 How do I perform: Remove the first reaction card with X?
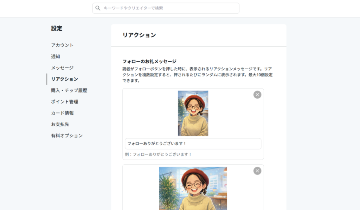[x=257, y=95]
